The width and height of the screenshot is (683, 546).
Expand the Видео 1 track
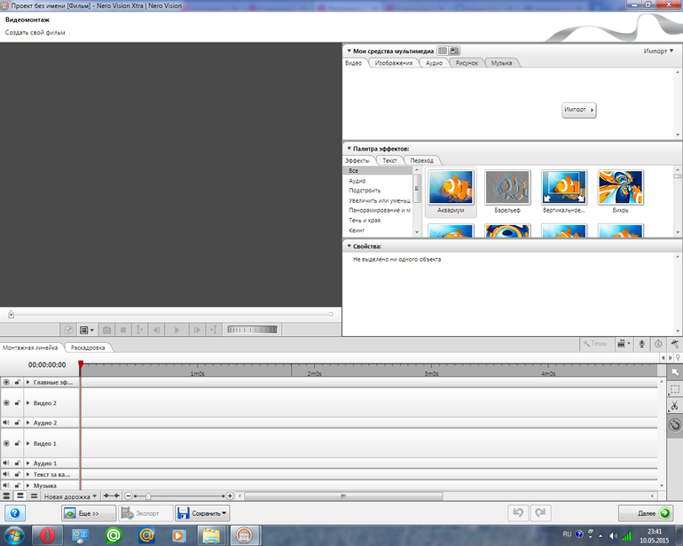[27, 442]
